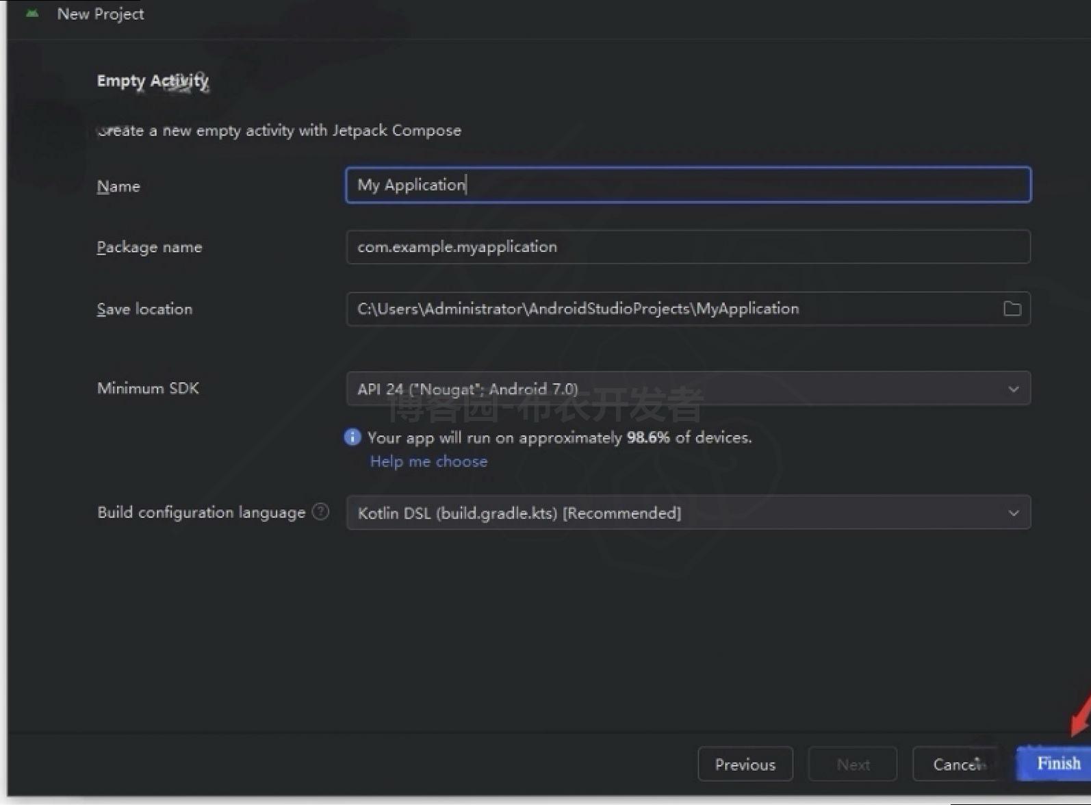Click the Android Studio logo icon in title bar

[32, 14]
